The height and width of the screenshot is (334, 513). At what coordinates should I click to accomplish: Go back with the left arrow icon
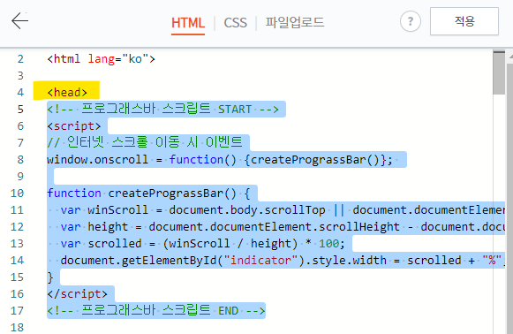pyautogui.click(x=20, y=21)
